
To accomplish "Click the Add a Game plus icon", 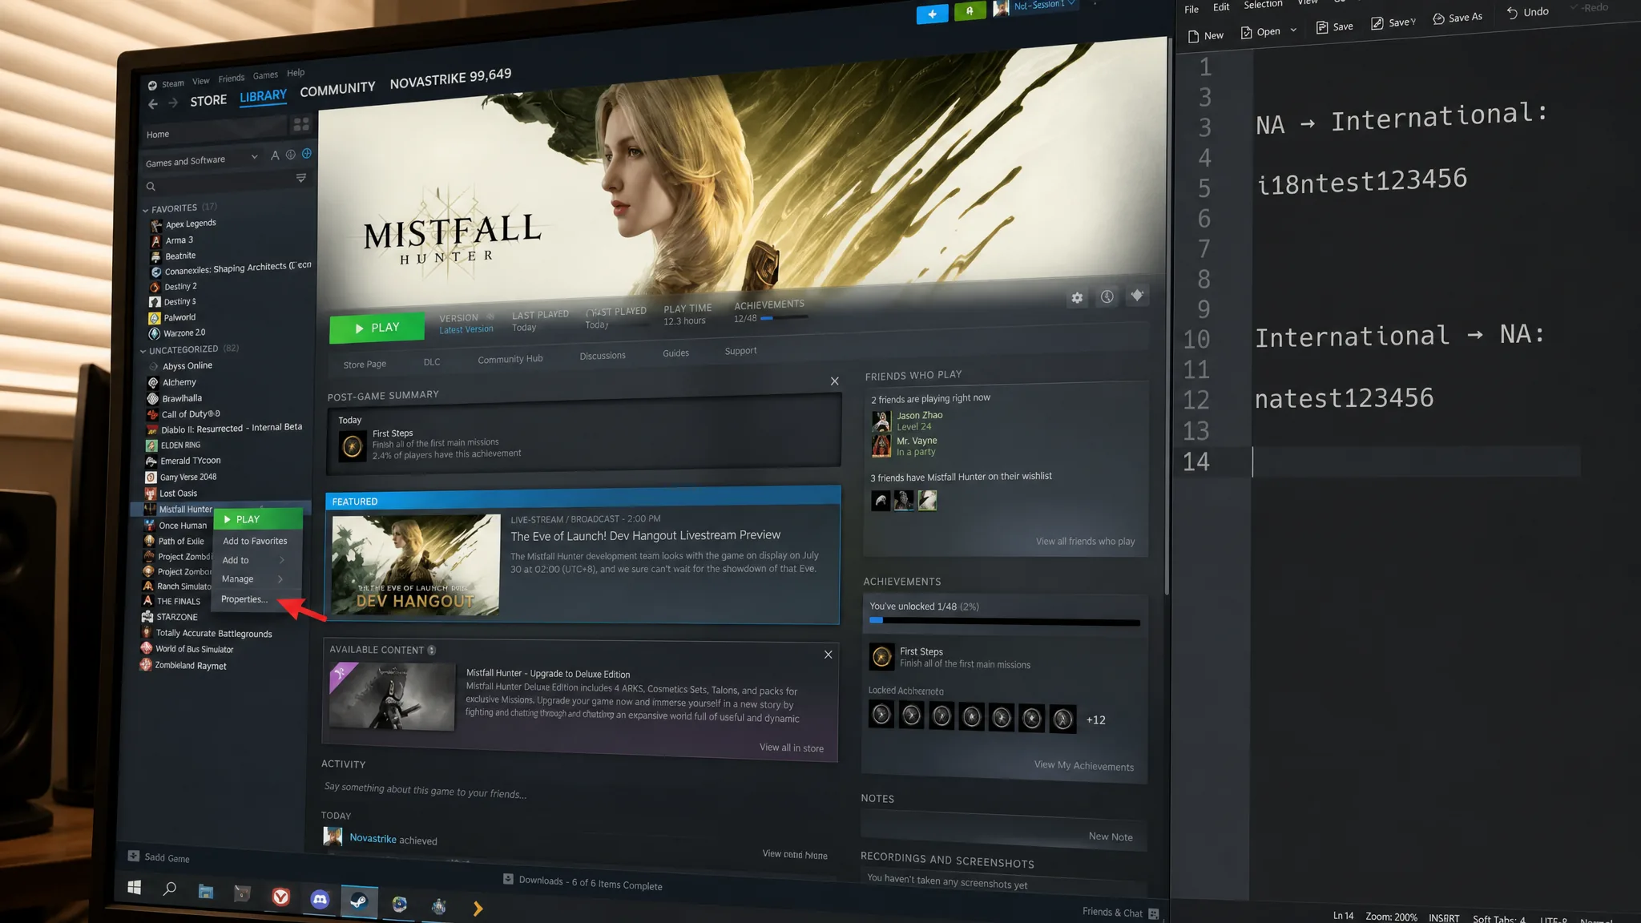I will tap(134, 856).
